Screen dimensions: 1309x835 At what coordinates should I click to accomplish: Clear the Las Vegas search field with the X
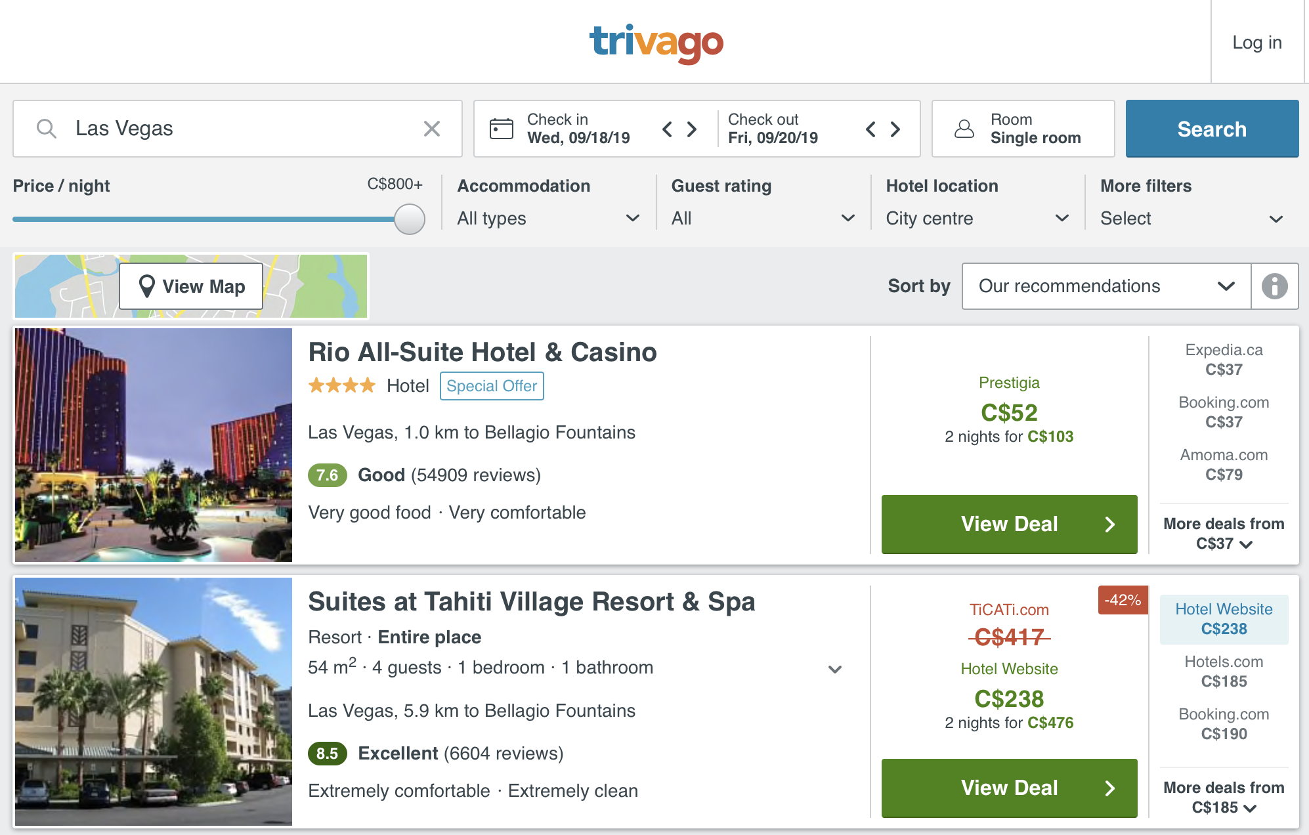point(432,129)
